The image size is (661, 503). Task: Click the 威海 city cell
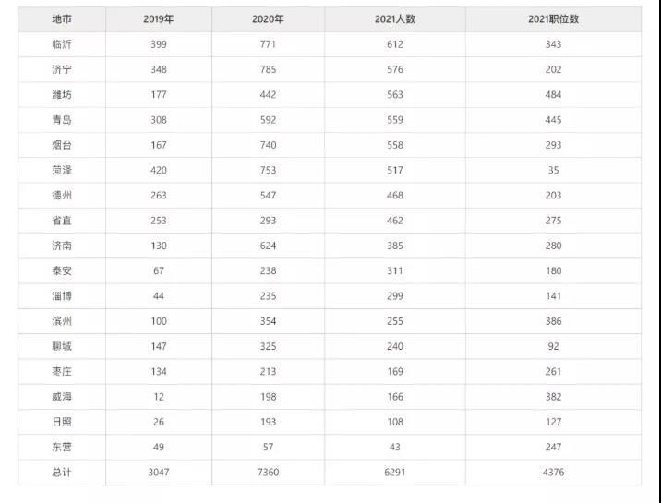pyautogui.click(x=62, y=397)
